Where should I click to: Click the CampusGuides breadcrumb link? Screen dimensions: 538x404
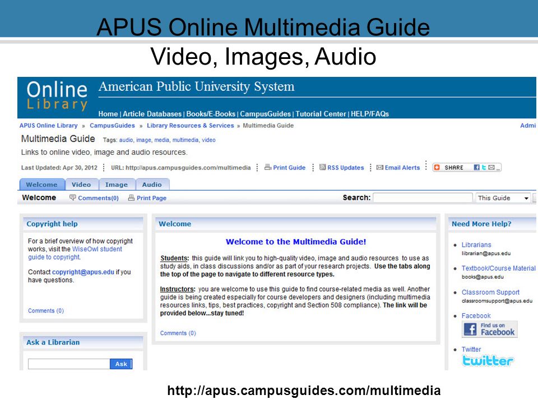point(112,125)
